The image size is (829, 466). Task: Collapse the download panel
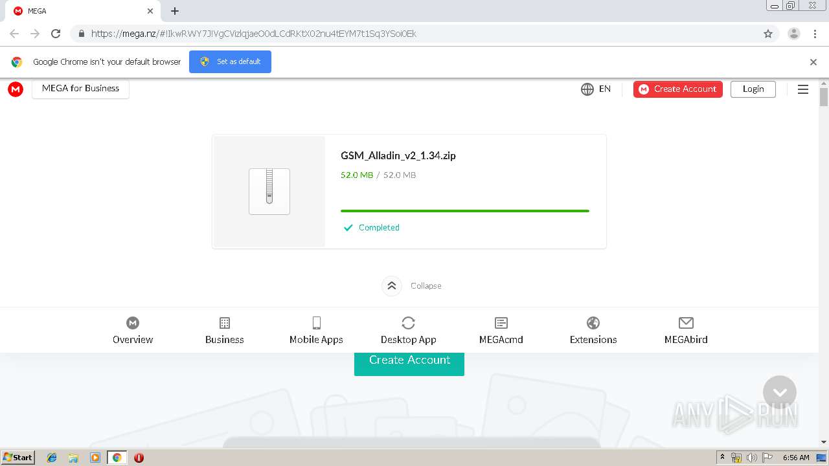[x=412, y=285]
